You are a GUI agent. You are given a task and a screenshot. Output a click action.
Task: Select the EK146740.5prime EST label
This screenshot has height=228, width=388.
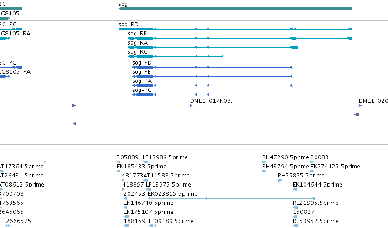click(148, 203)
